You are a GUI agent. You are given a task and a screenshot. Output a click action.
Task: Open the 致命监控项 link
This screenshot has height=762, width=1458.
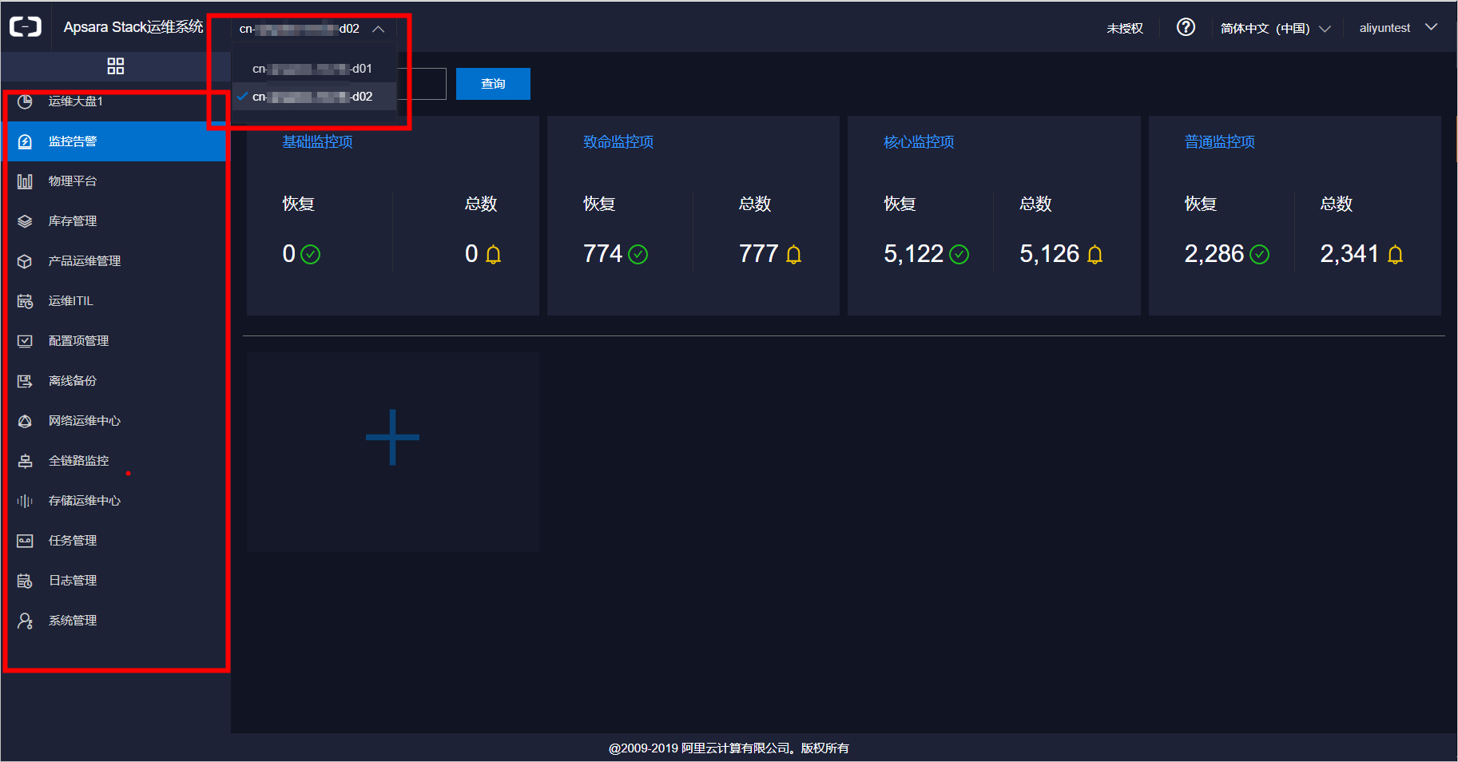pos(618,142)
